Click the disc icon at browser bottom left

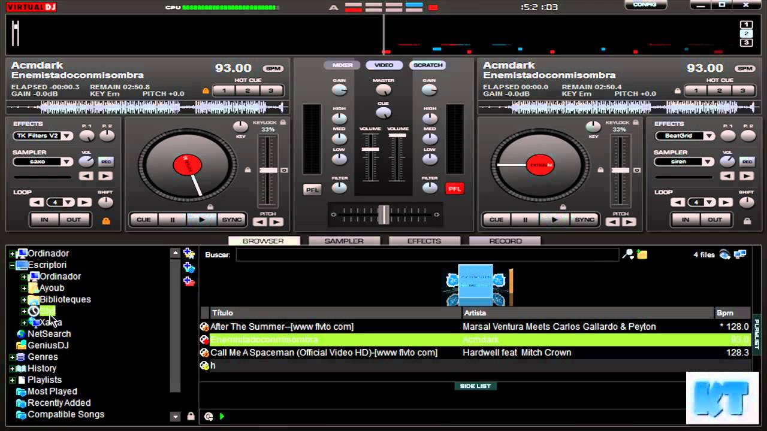209,417
